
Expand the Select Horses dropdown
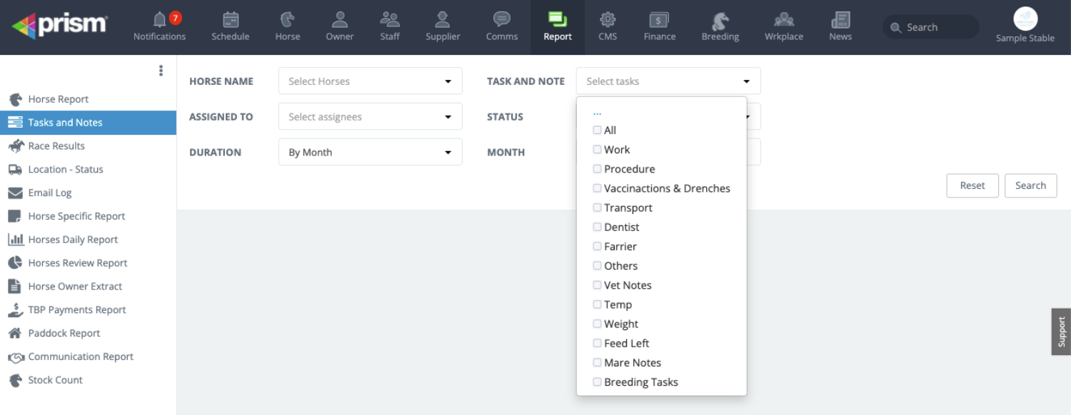pos(370,81)
